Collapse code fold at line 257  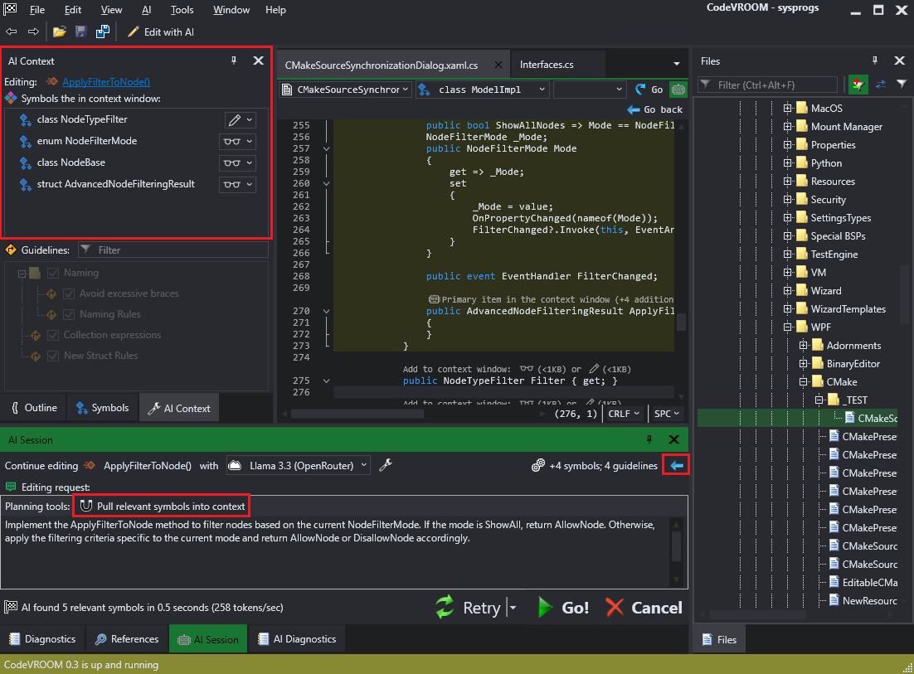point(326,149)
